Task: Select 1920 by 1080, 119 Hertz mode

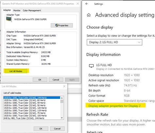Action: pos(32,111)
